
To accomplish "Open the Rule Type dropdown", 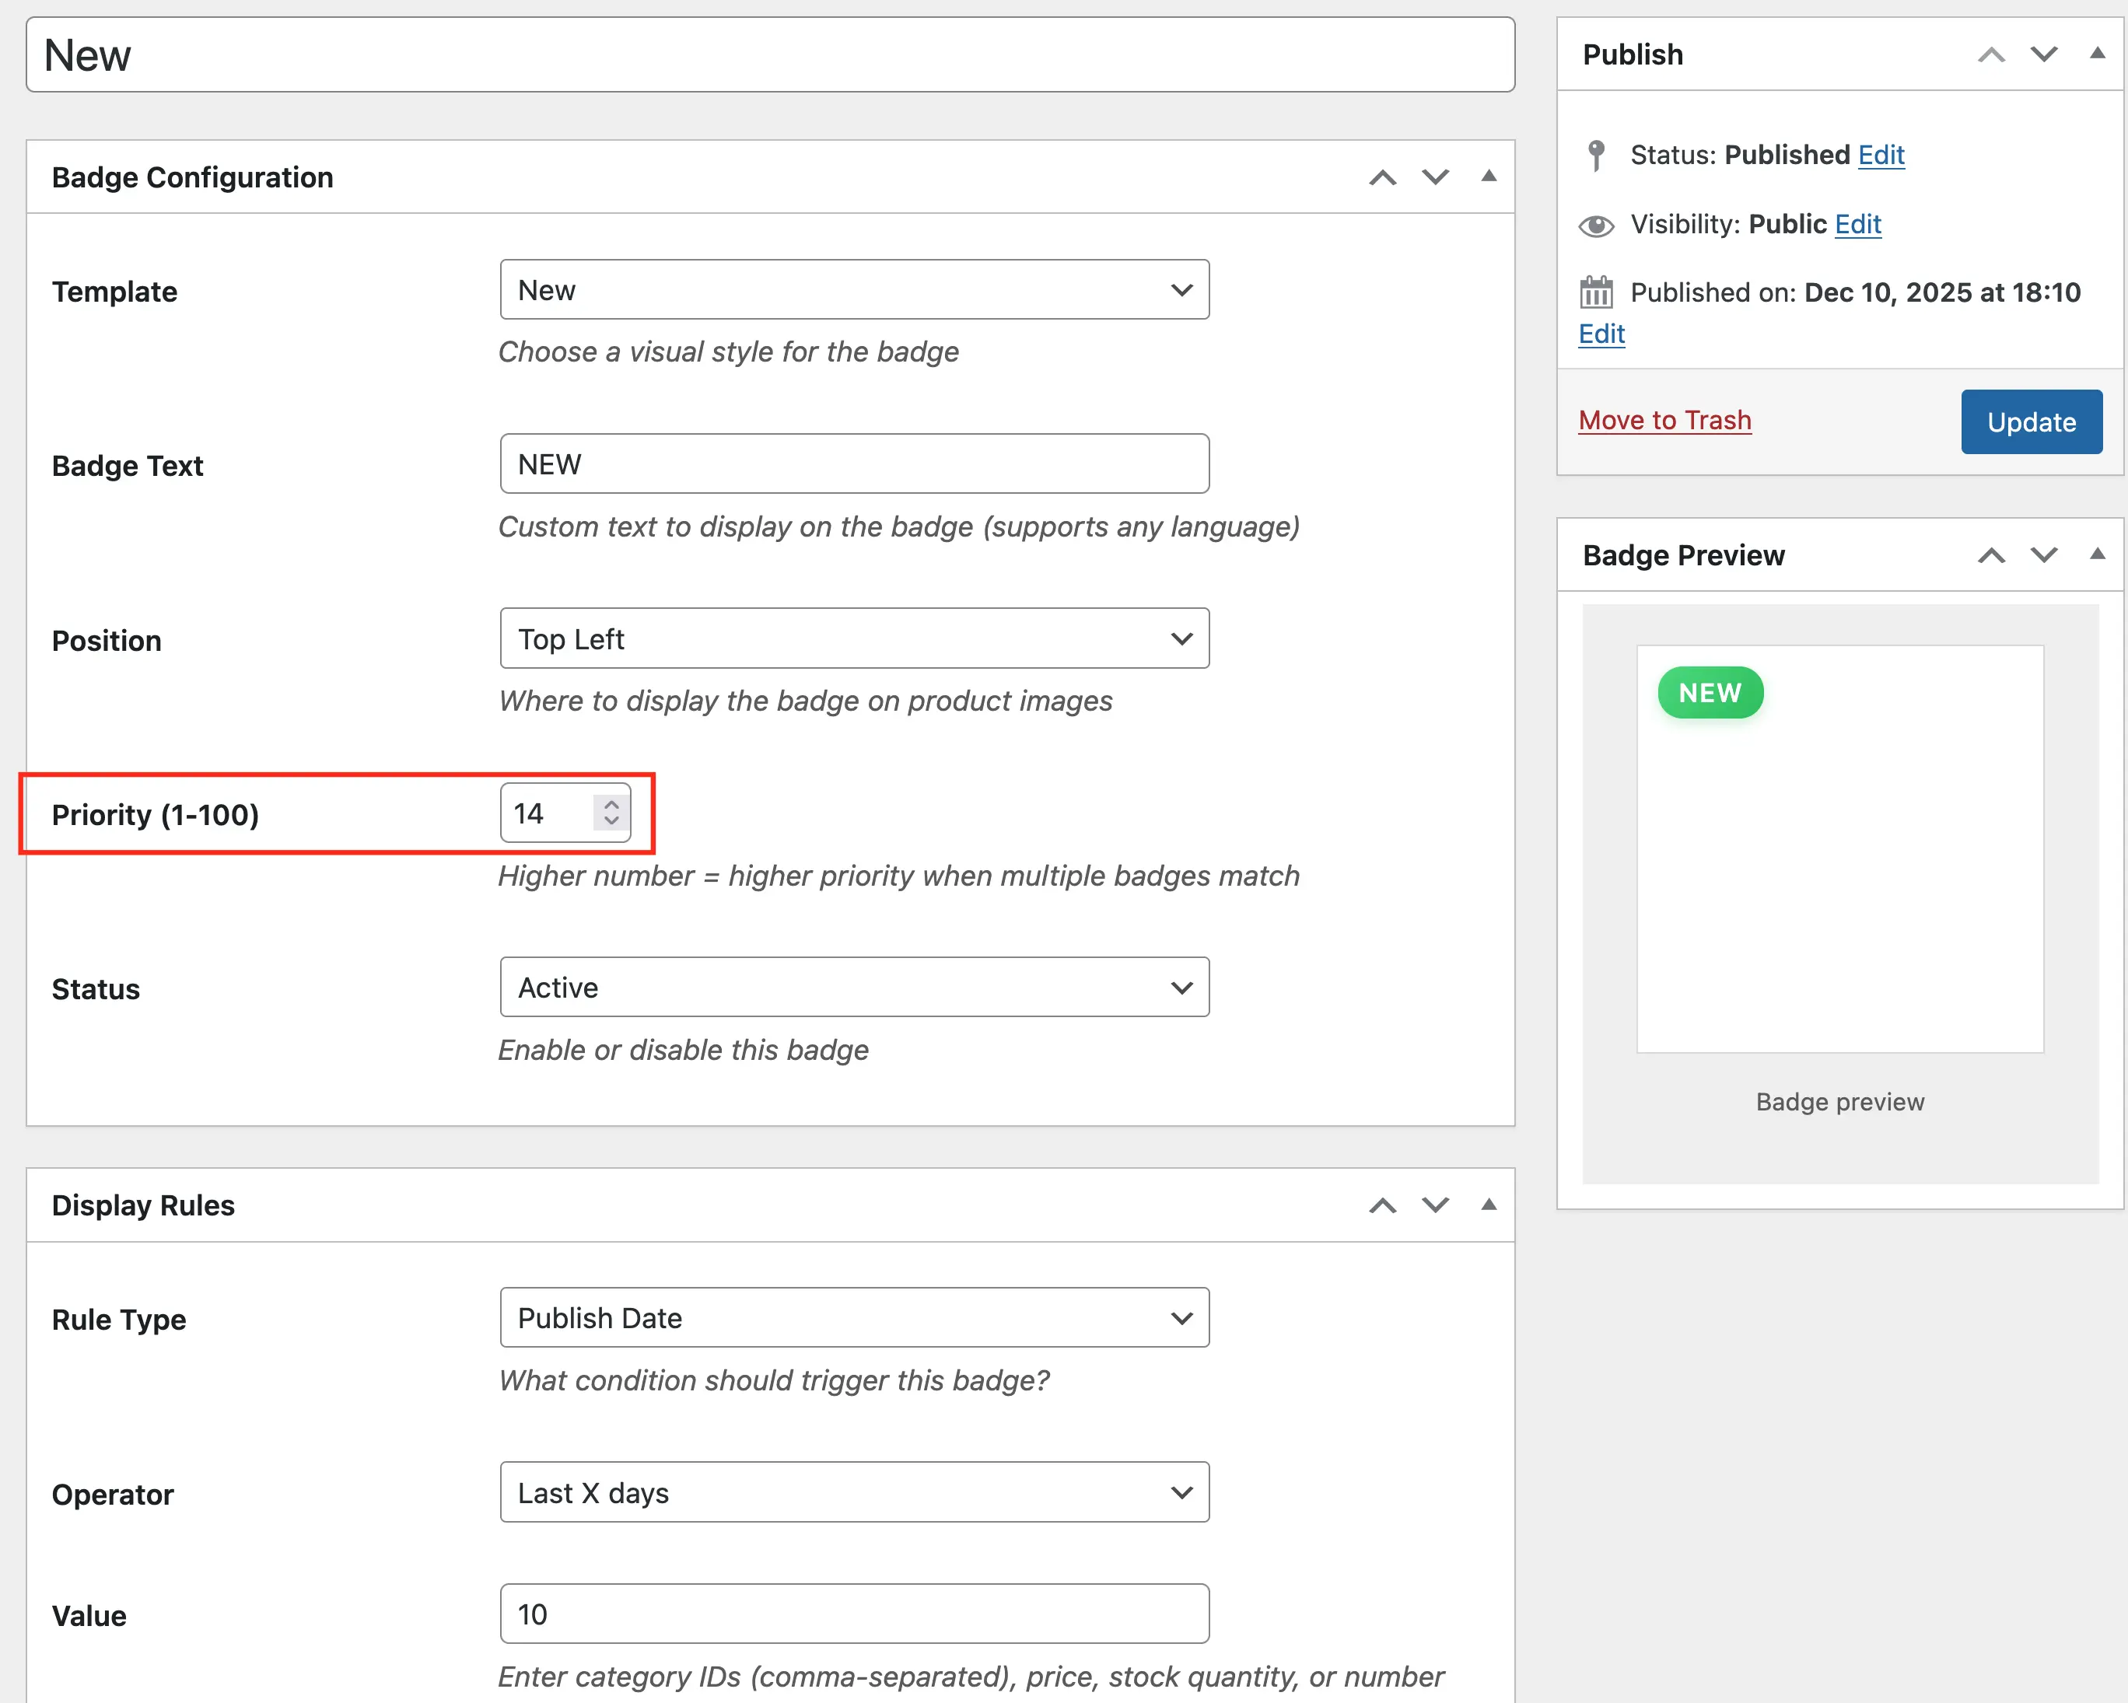I will (x=854, y=1318).
